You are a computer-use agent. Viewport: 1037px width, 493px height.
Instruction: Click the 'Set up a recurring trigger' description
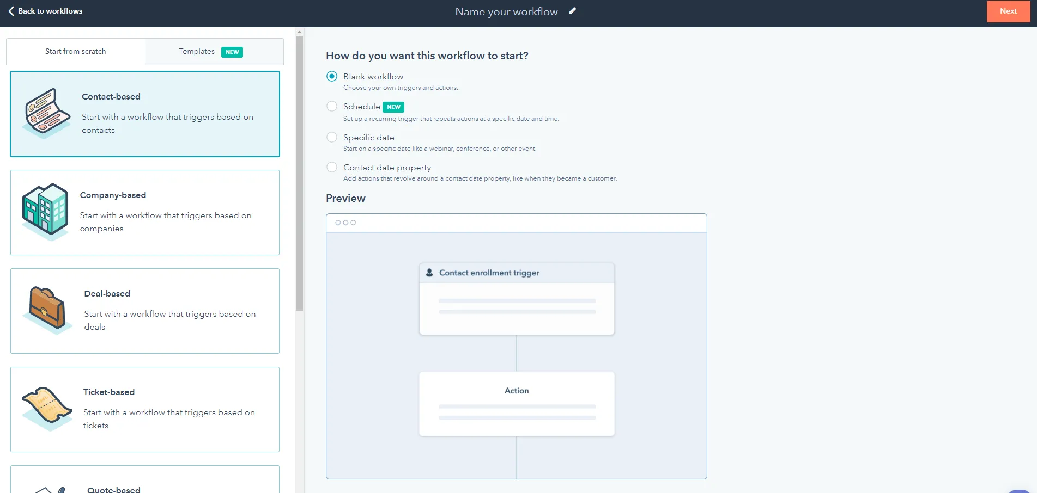click(x=451, y=119)
